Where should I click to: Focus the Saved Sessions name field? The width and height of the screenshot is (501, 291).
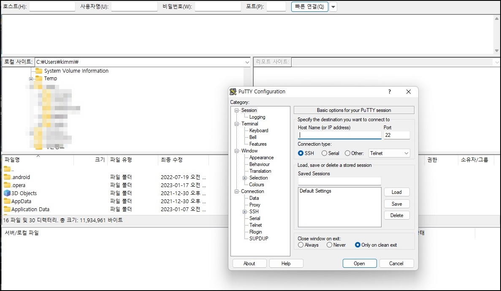tap(339, 181)
